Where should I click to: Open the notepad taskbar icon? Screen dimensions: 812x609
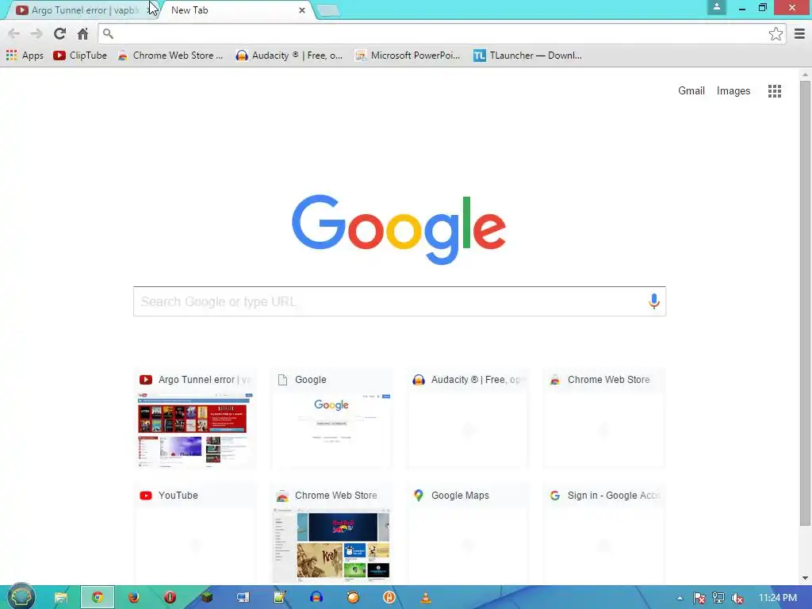tap(280, 597)
